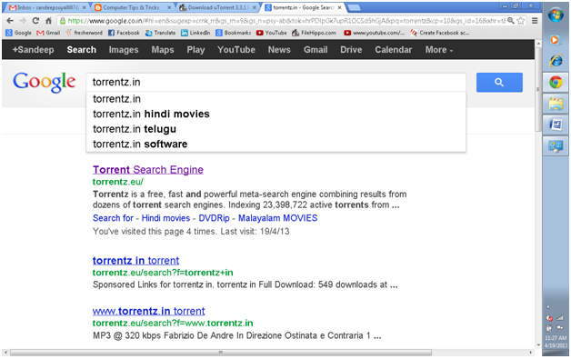Click the search box containing torrentz.in
Image resolution: width=571 pixels, height=359 pixels.
click(276, 83)
